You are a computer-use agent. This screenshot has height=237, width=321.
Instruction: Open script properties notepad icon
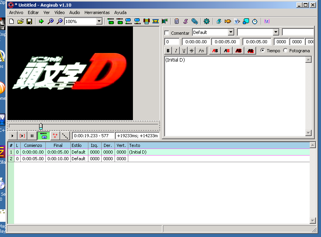coord(177,21)
